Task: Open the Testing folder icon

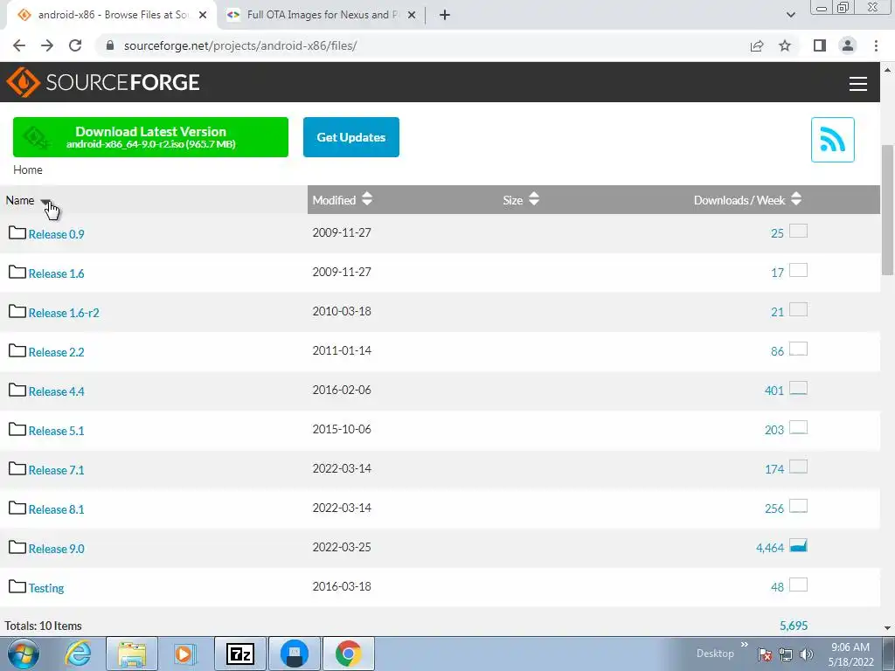Action: [x=17, y=586]
